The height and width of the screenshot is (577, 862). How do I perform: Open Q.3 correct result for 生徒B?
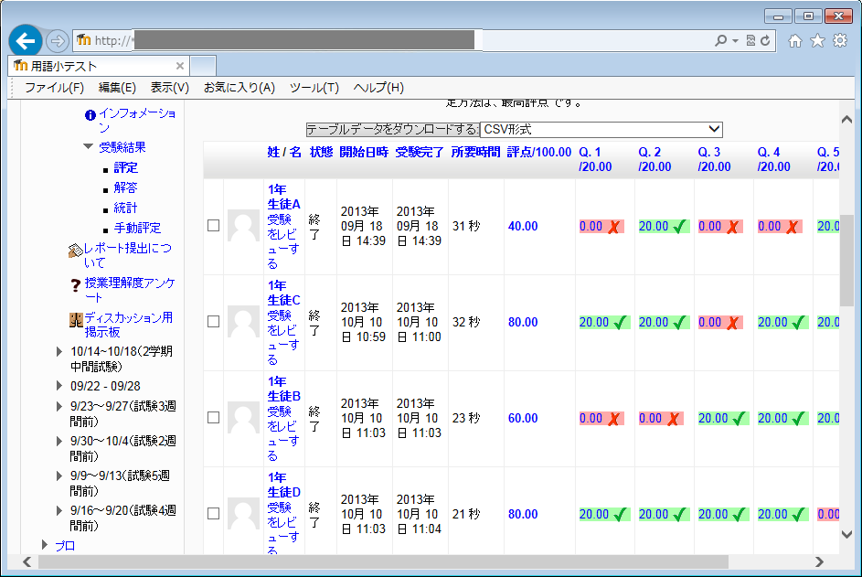(x=722, y=419)
